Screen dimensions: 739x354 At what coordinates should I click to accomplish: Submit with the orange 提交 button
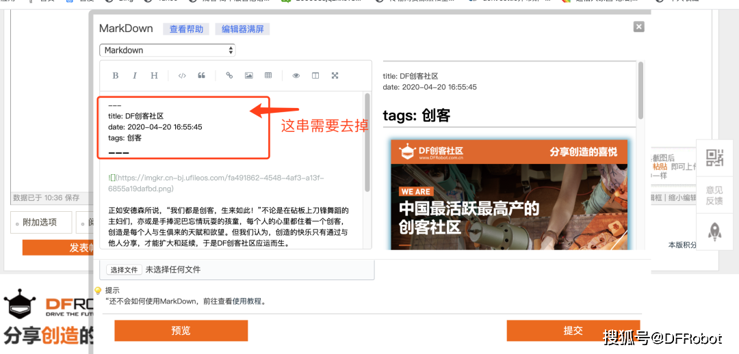click(573, 331)
